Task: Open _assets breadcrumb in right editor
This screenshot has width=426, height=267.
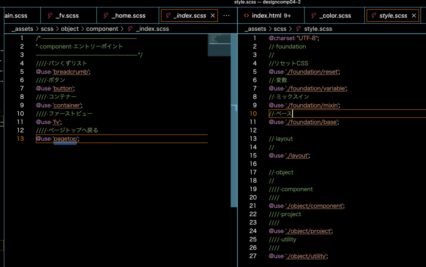Action: 255,29
